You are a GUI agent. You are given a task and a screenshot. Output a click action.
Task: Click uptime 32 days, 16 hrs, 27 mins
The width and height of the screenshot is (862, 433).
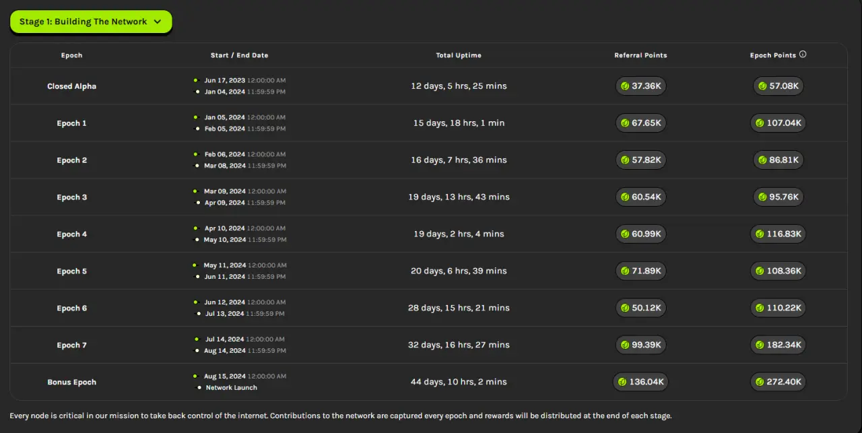coord(459,345)
